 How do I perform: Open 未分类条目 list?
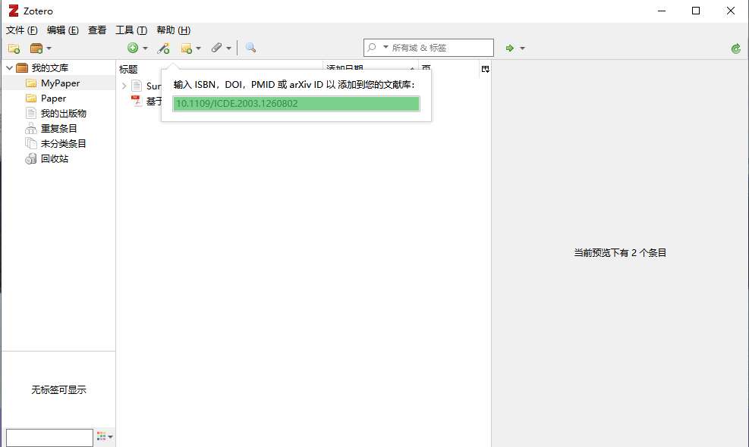(64, 144)
